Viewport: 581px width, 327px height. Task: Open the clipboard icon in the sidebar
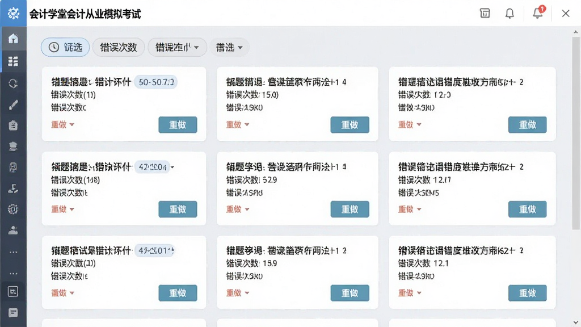pyautogui.click(x=14, y=125)
